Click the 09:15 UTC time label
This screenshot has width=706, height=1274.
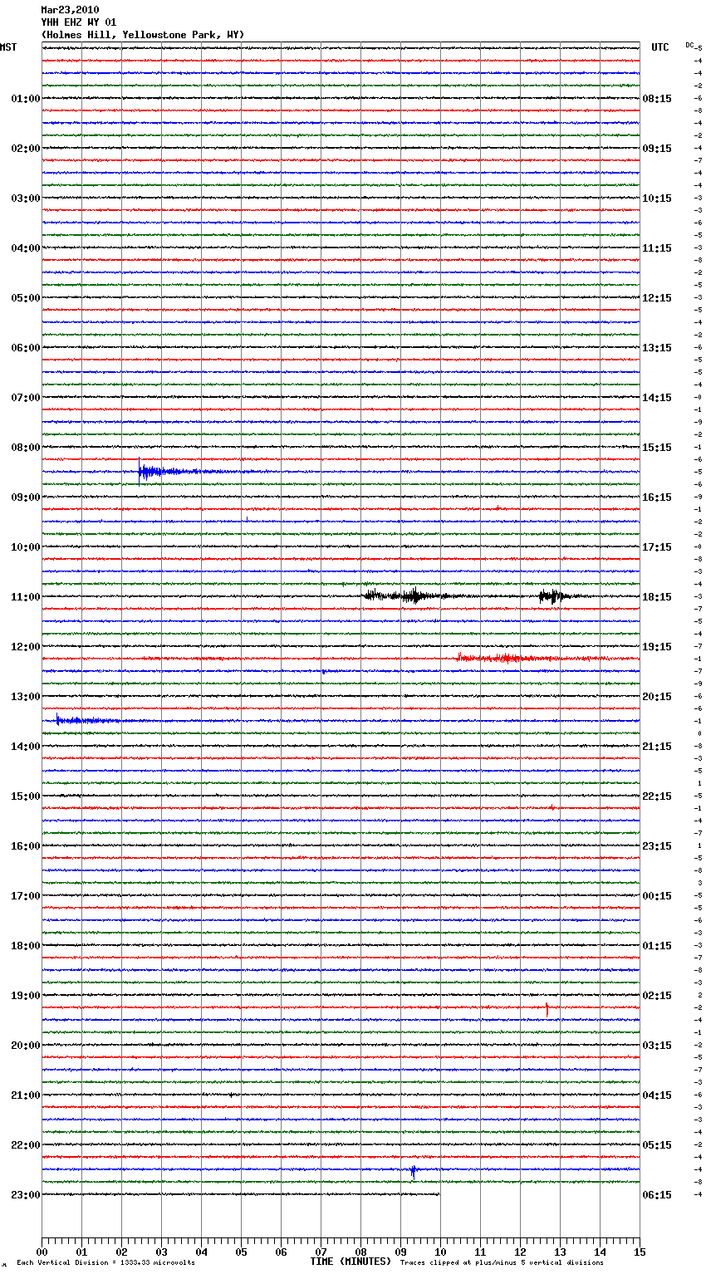tap(657, 149)
